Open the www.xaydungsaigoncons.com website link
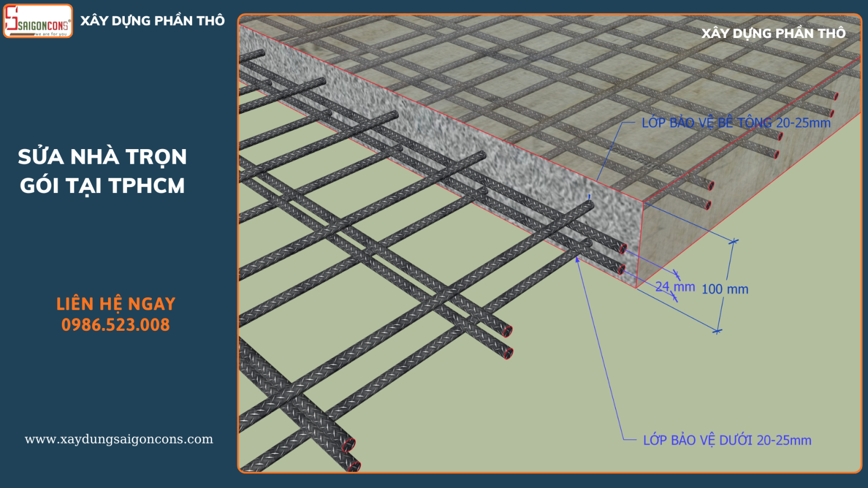Image resolution: width=868 pixels, height=488 pixels. [x=119, y=439]
